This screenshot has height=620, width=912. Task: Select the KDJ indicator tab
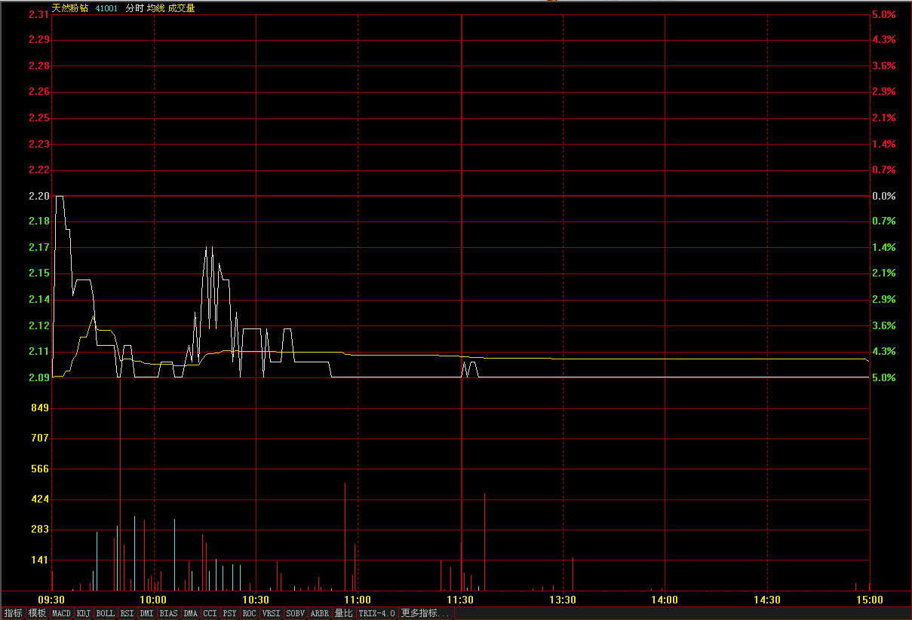[84, 613]
